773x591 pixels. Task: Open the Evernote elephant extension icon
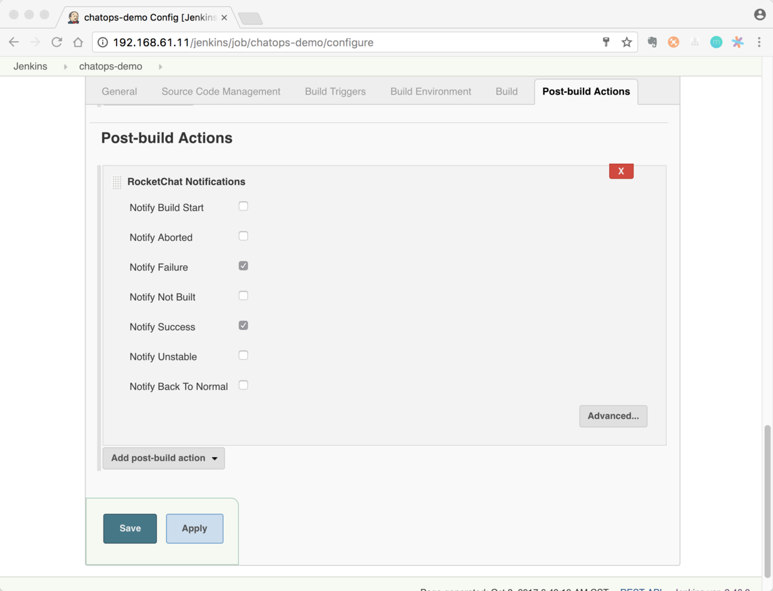pos(652,42)
